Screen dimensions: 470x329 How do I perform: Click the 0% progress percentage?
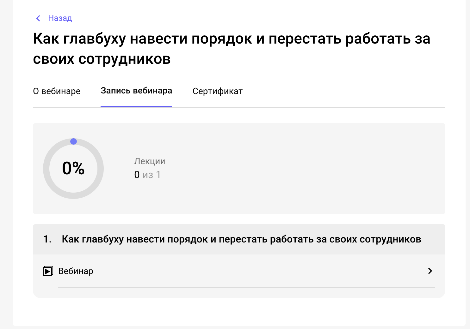click(73, 168)
